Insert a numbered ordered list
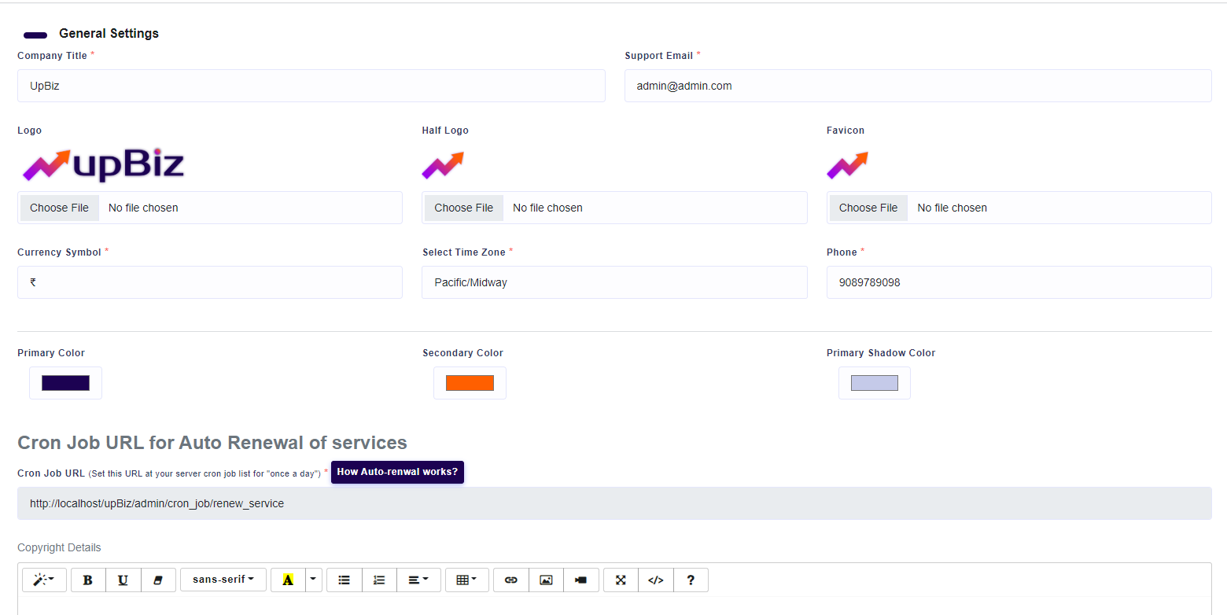The image size is (1227, 615). click(x=379, y=580)
